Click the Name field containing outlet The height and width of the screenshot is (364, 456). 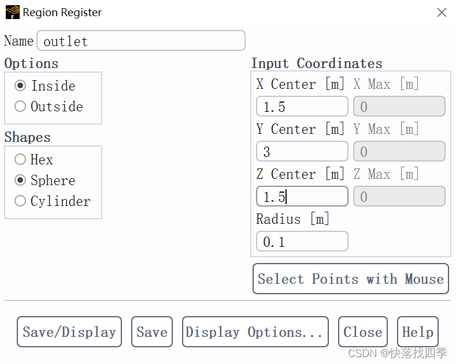coord(141,40)
